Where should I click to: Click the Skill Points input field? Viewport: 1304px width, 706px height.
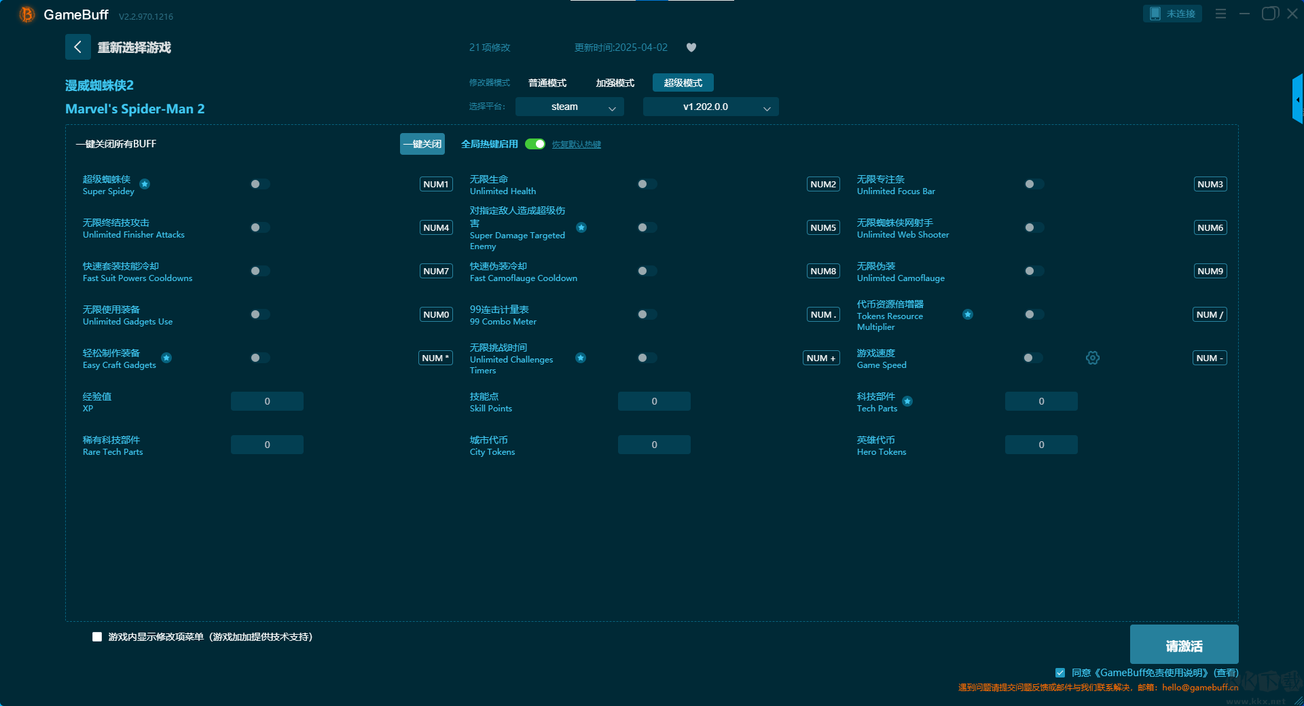point(654,401)
